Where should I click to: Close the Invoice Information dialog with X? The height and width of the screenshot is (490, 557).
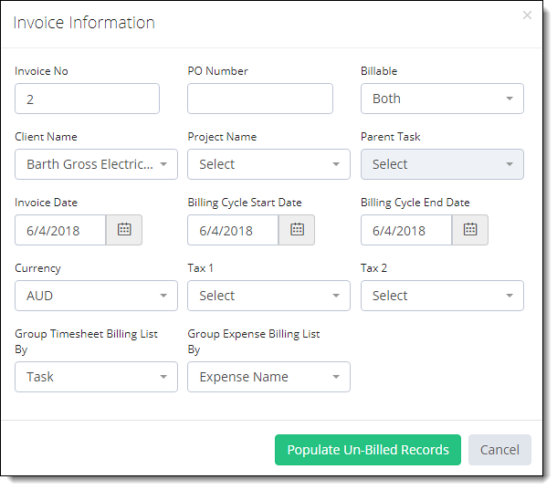coord(527,16)
